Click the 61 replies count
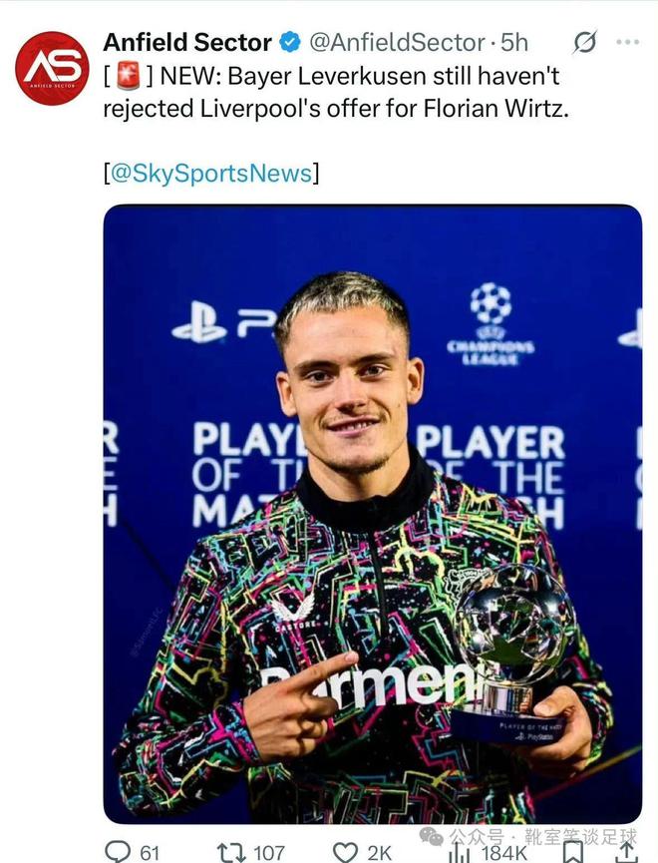 tap(150, 852)
